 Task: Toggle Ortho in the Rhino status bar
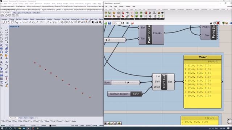click(82, 125)
